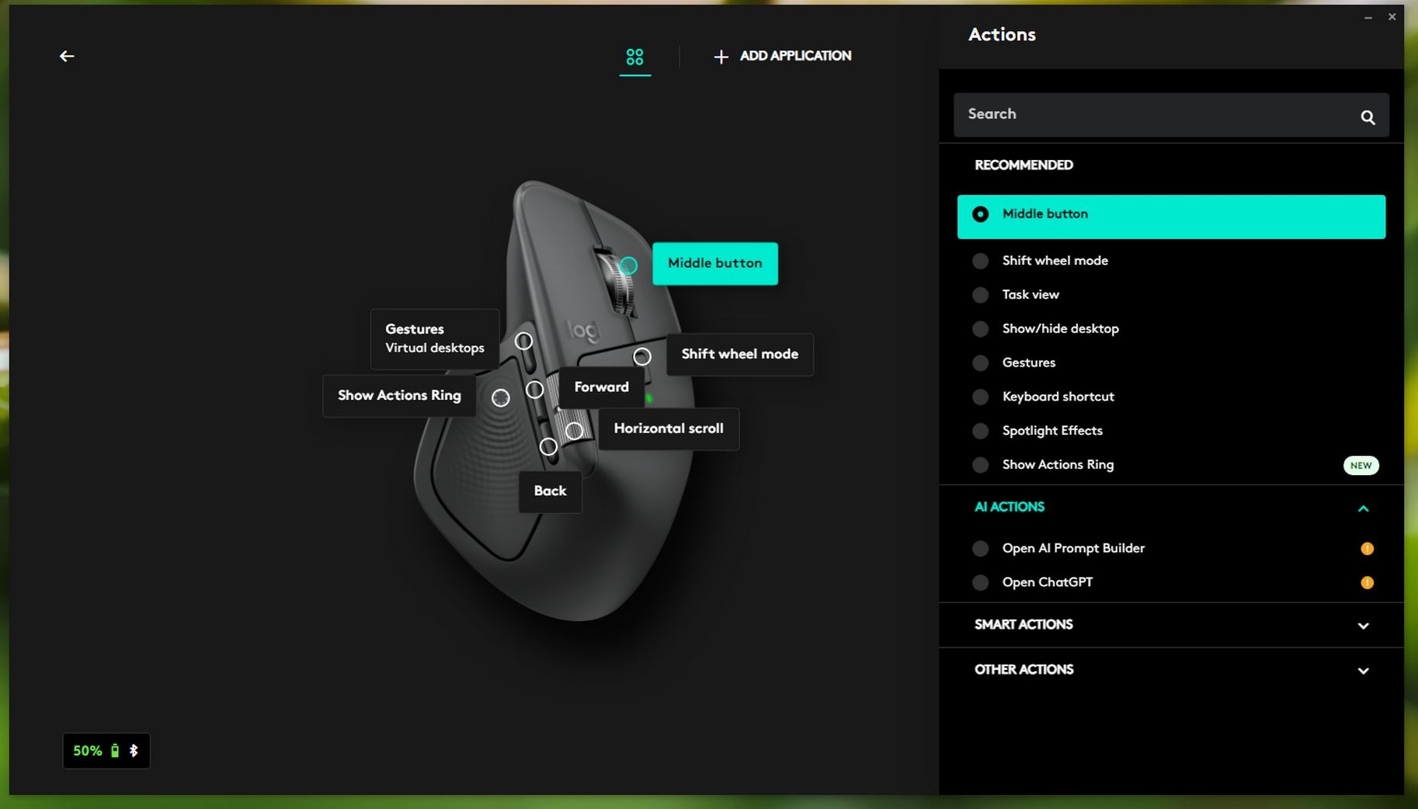1418x809 pixels.
Task: Select the scroll wheel hotspot on mouse
Action: tap(628, 266)
